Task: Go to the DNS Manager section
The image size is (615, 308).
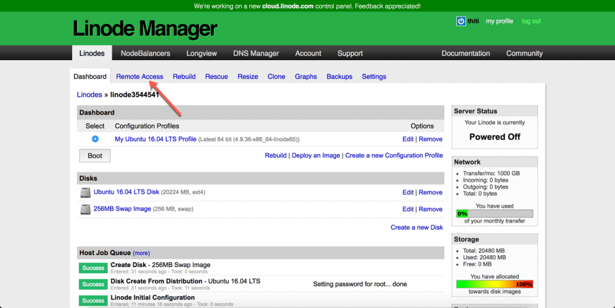Action: tap(256, 53)
